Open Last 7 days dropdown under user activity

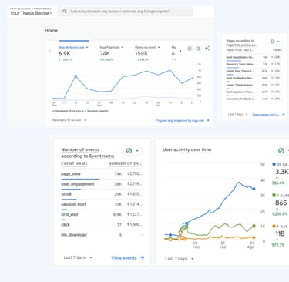click(180, 259)
